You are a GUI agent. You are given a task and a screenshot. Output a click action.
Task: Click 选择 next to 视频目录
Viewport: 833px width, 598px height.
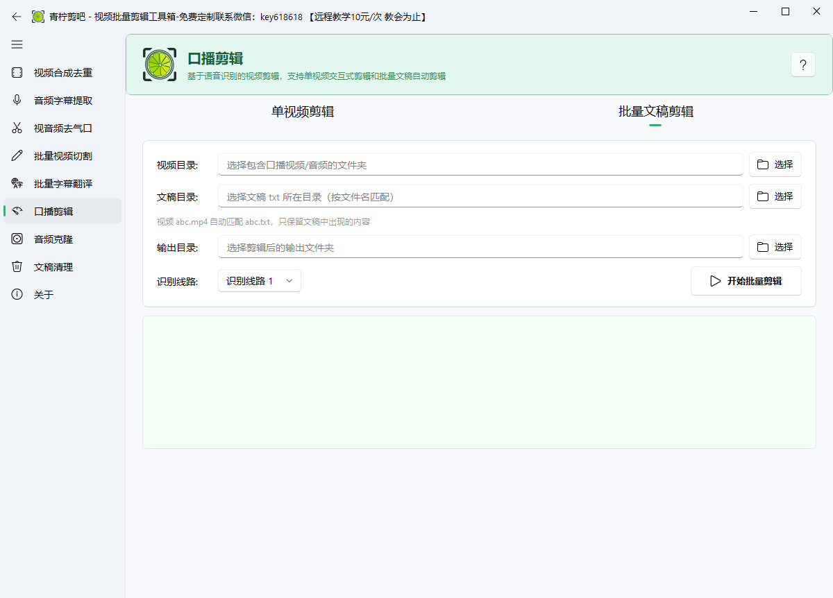775,164
